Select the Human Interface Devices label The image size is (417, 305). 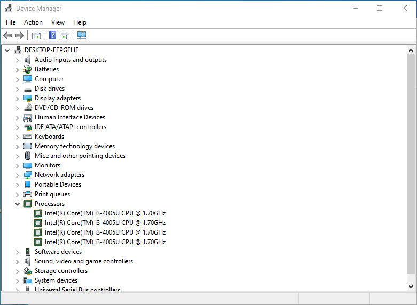point(70,117)
